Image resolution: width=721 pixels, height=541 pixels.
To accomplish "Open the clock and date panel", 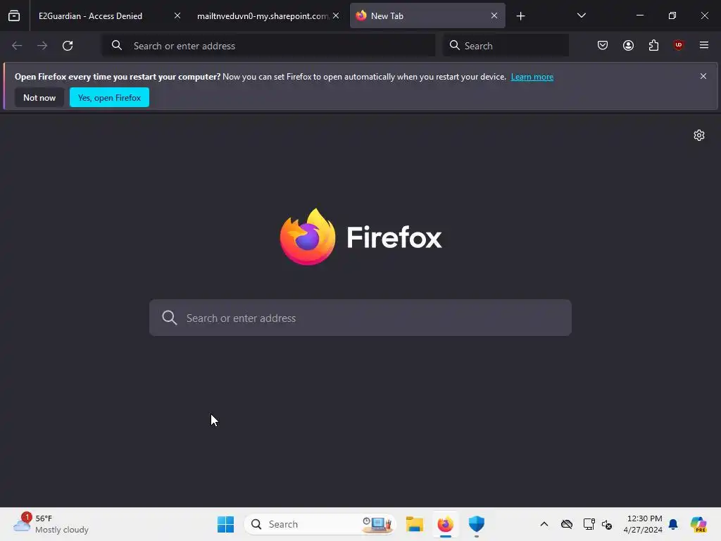I will point(643,524).
